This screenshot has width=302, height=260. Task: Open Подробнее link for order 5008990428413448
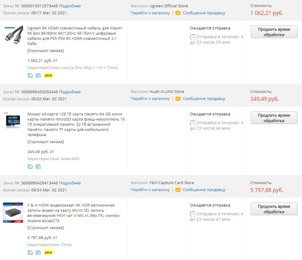70,183
